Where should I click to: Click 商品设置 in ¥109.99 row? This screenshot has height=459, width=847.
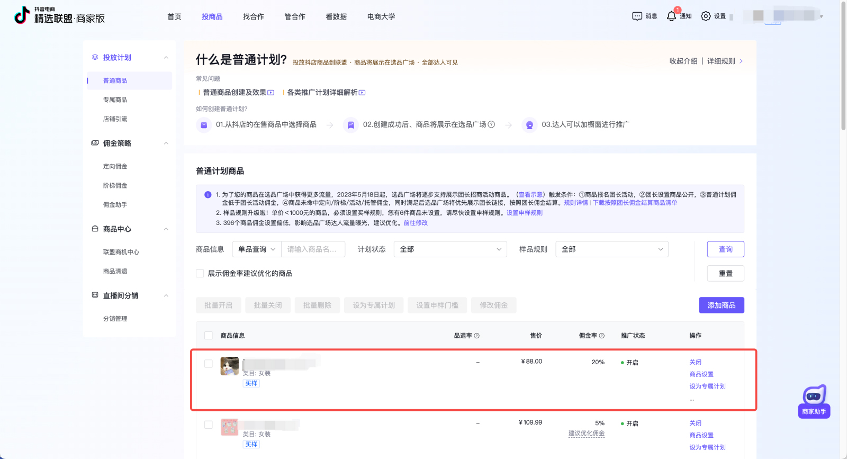701,435
